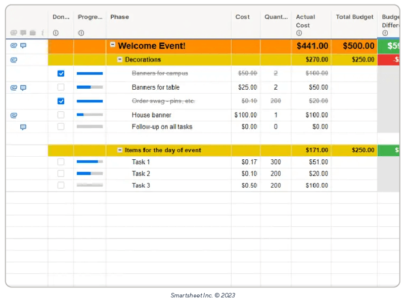405x303 pixels.
Task: Collapse the Welcome Event! parent row
Action: point(113,45)
